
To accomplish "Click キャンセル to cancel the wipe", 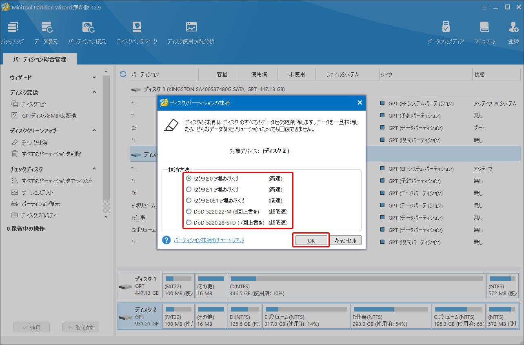I will point(346,240).
